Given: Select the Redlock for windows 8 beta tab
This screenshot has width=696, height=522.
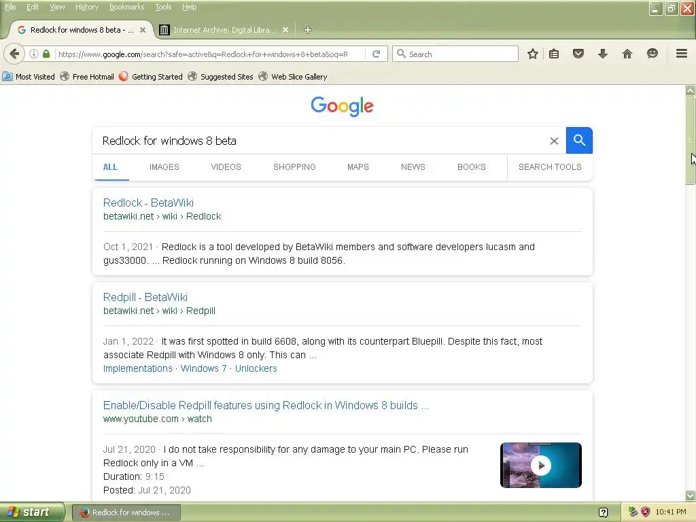Looking at the screenshot, I should tap(82, 30).
